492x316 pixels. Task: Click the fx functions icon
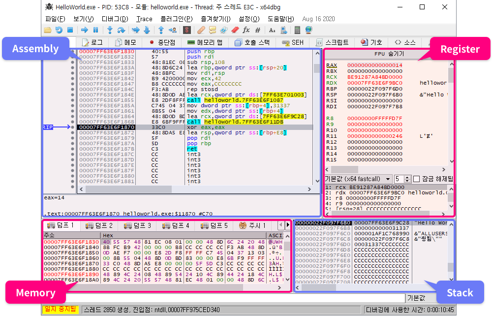coord(246,31)
